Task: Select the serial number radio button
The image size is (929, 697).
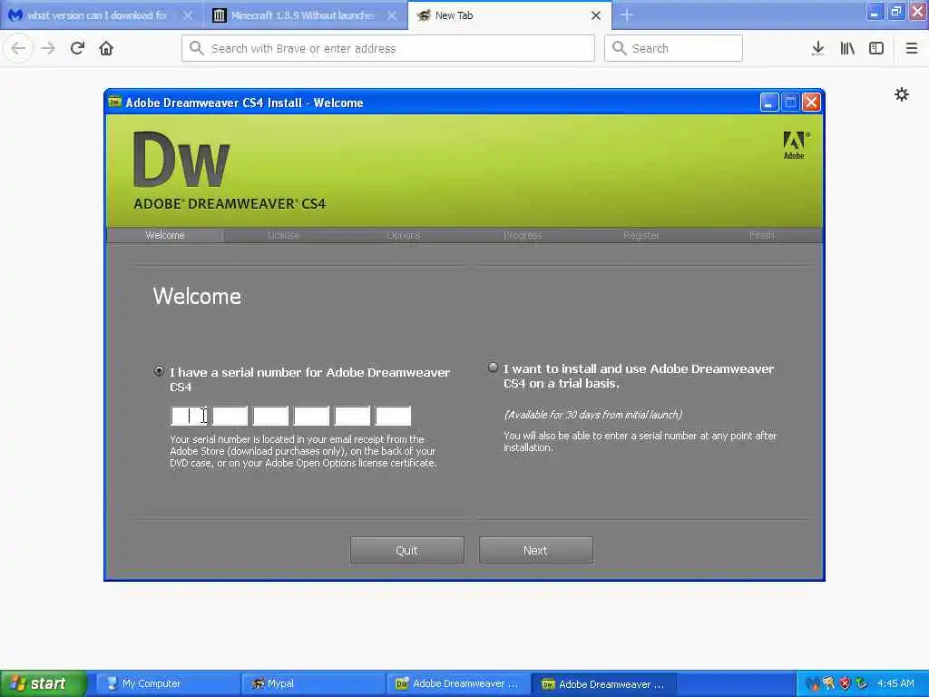Action: [x=159, y=371]
